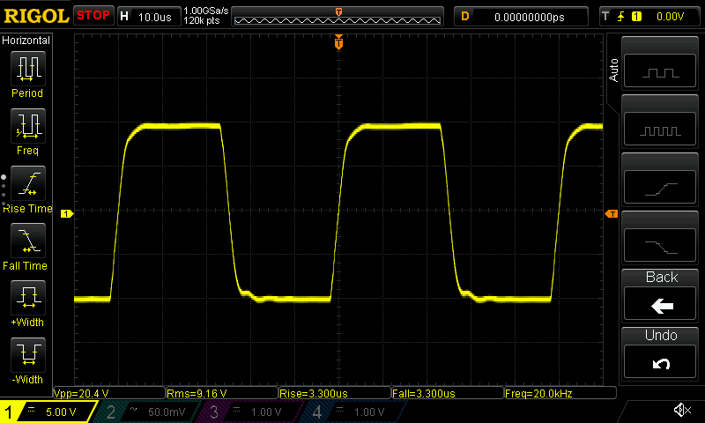The width and height of the screenshot is (705, 423).
Task: Click the Auto side tab label
Action: 613,70
